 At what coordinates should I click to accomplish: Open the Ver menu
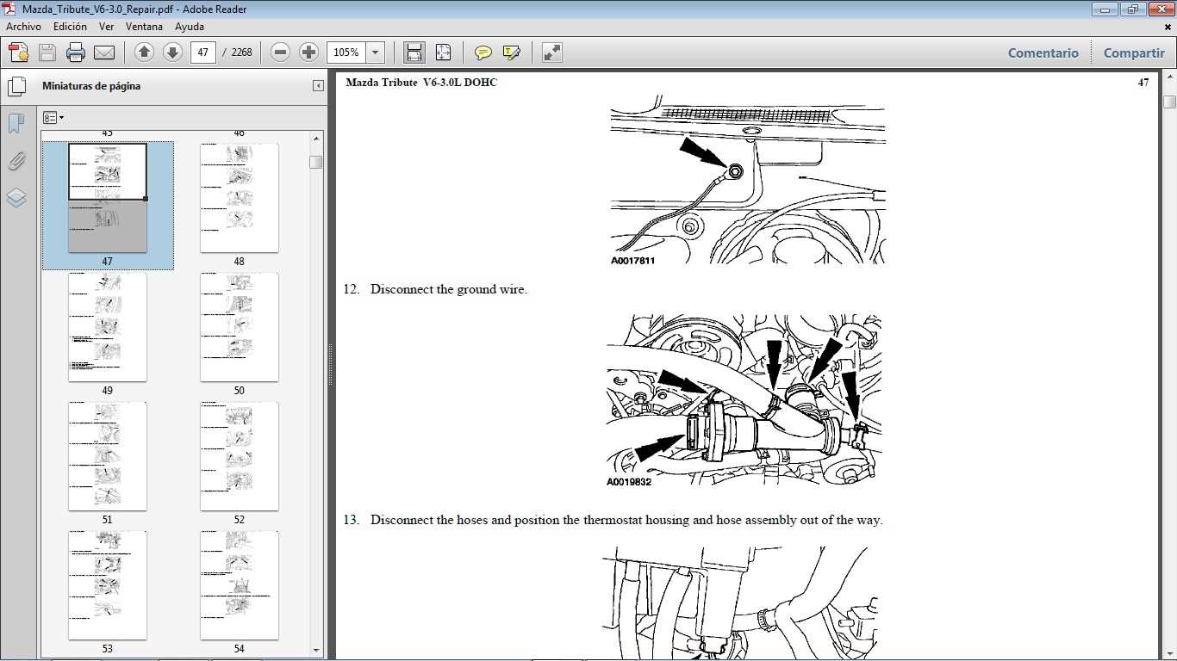coord(106,27)
